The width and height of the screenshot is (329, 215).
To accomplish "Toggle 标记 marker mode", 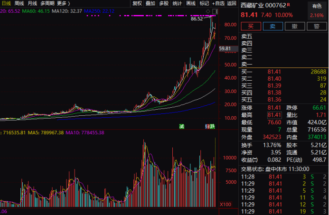I will [204, 3].
